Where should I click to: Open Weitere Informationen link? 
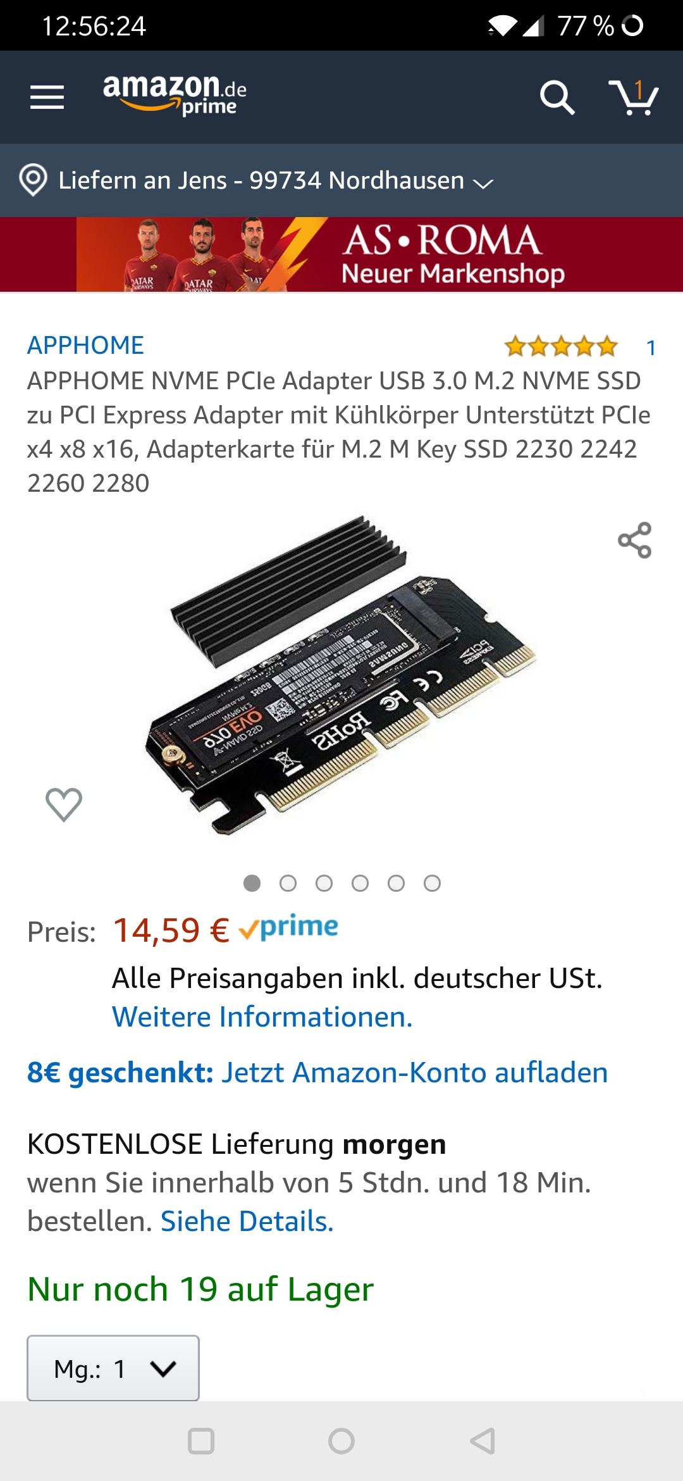pos(262,1017)
